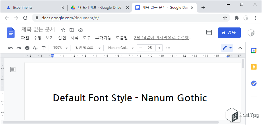Screen dimensions: 262x125
Task: Show more toolbar options ellipsis
Action: [168, 48]
